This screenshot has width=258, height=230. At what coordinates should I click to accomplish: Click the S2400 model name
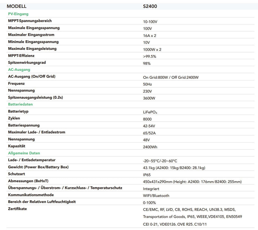pos(150,6)
